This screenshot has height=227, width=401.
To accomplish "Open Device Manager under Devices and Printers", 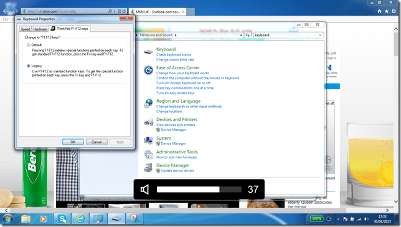I will pos(173,130).
